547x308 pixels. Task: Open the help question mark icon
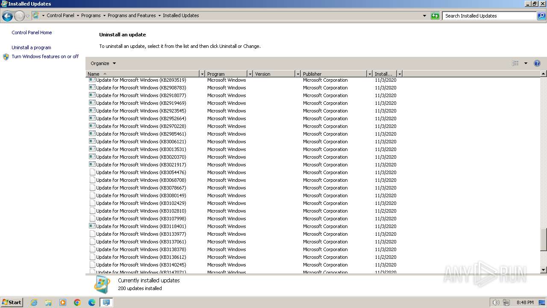537,63
